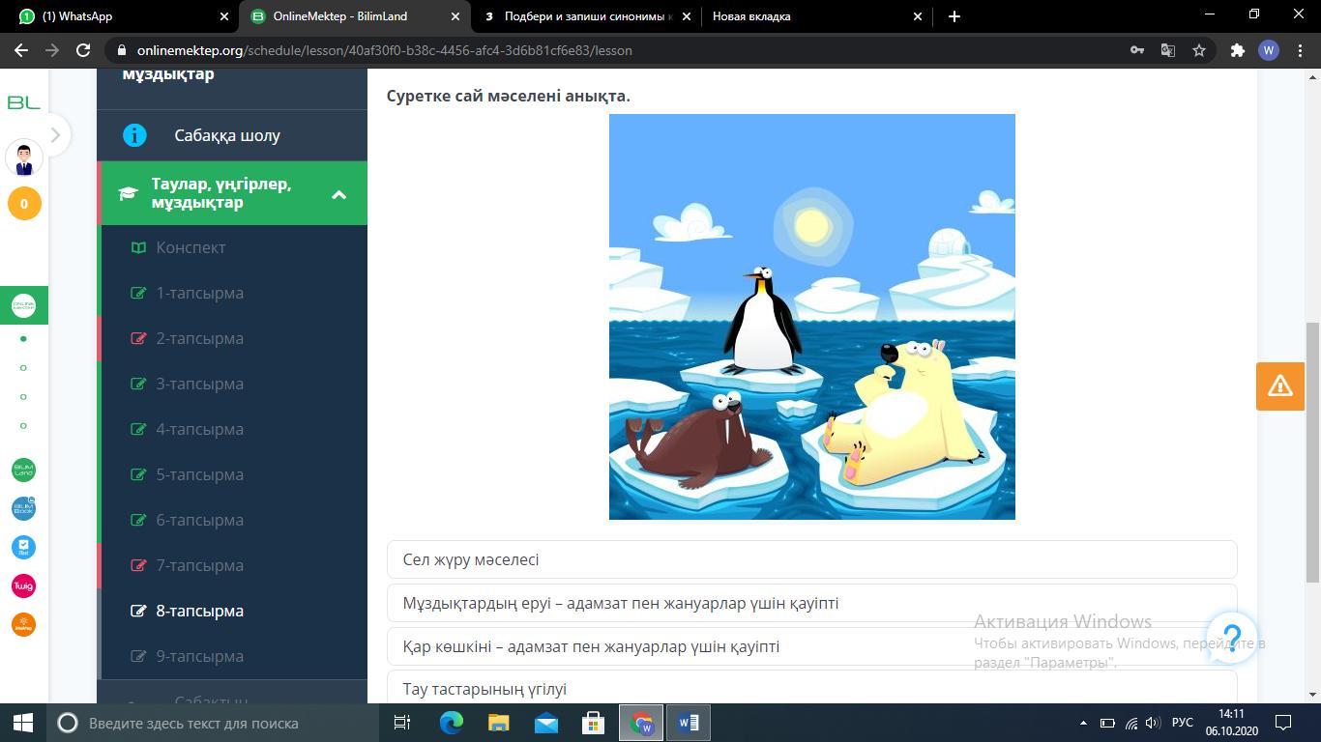
Task: Open the orange points counter badge
Action: tap(24, 204)
